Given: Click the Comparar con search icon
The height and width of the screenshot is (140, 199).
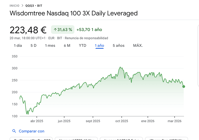Looking at the screenshot, I should [14, 131].
